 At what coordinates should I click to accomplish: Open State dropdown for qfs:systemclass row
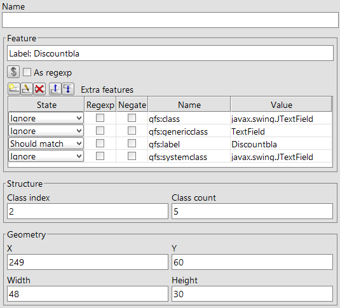point(46,156)
